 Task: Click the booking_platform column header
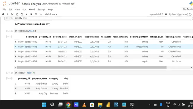[139, 37]
